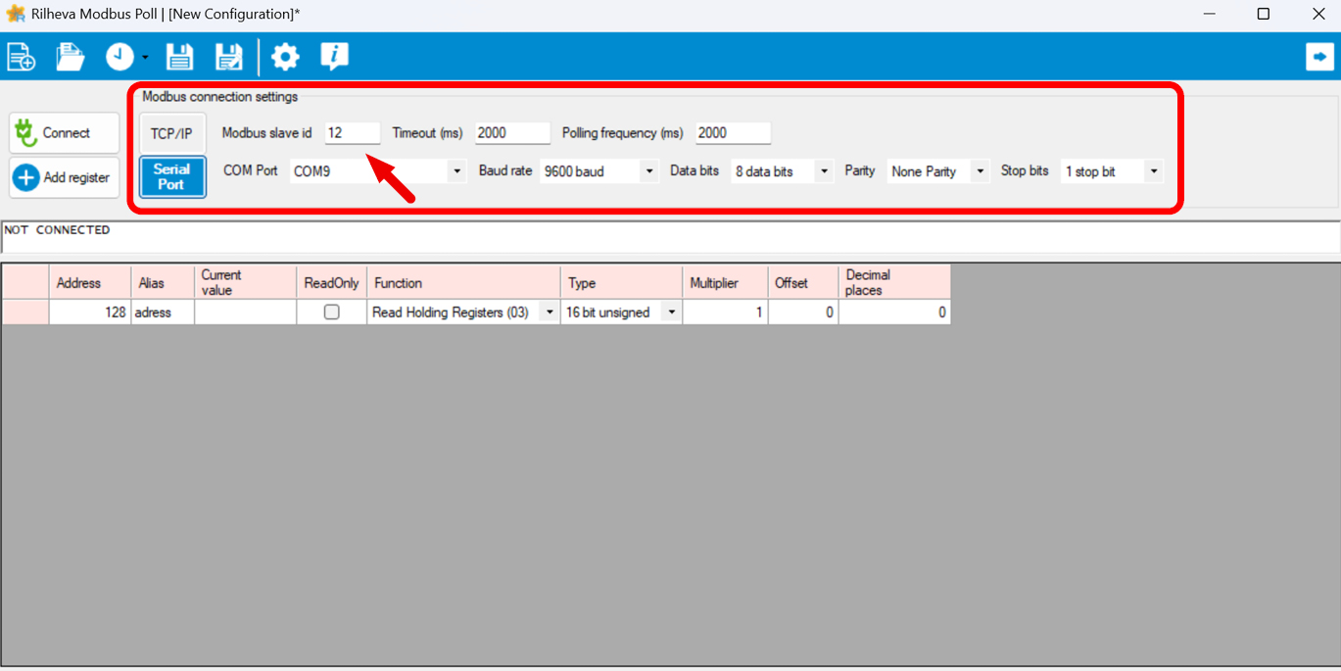Image resolution: width=1341 pixels, height=671 pixels.
Task: Select Serial Port connection mode
Action: [171, 177]
